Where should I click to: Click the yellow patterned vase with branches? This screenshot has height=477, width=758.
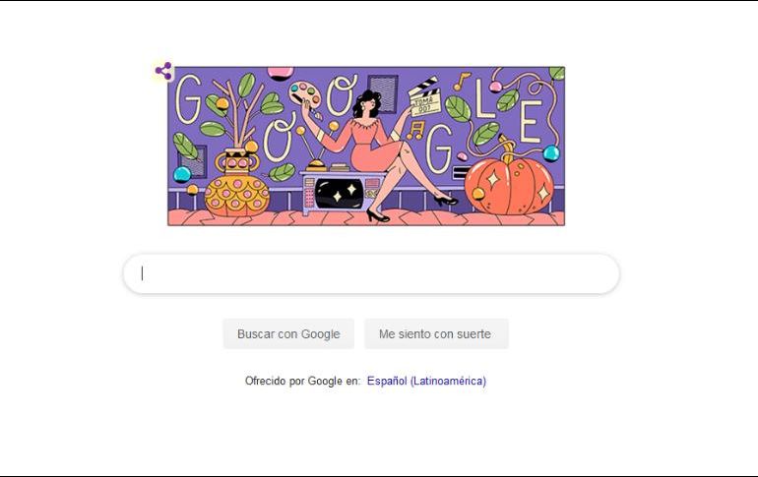pos(237,185)
